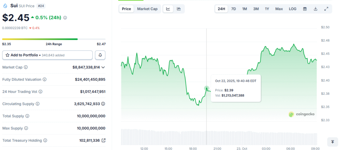Click the Market Cap info icon
The height and width of the screenshot is (150, 341).
26,67
